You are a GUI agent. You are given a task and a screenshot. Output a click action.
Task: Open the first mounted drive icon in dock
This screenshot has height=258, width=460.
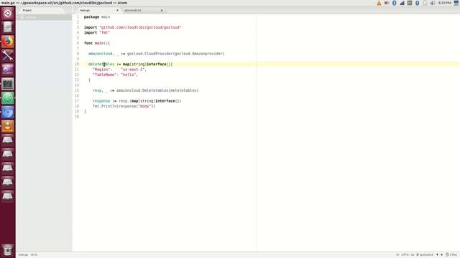8,140
